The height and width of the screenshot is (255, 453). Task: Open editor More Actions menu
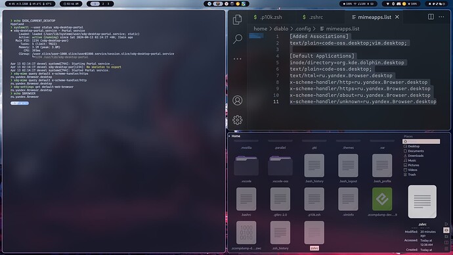pyautogui.click(x=441, y=17)
